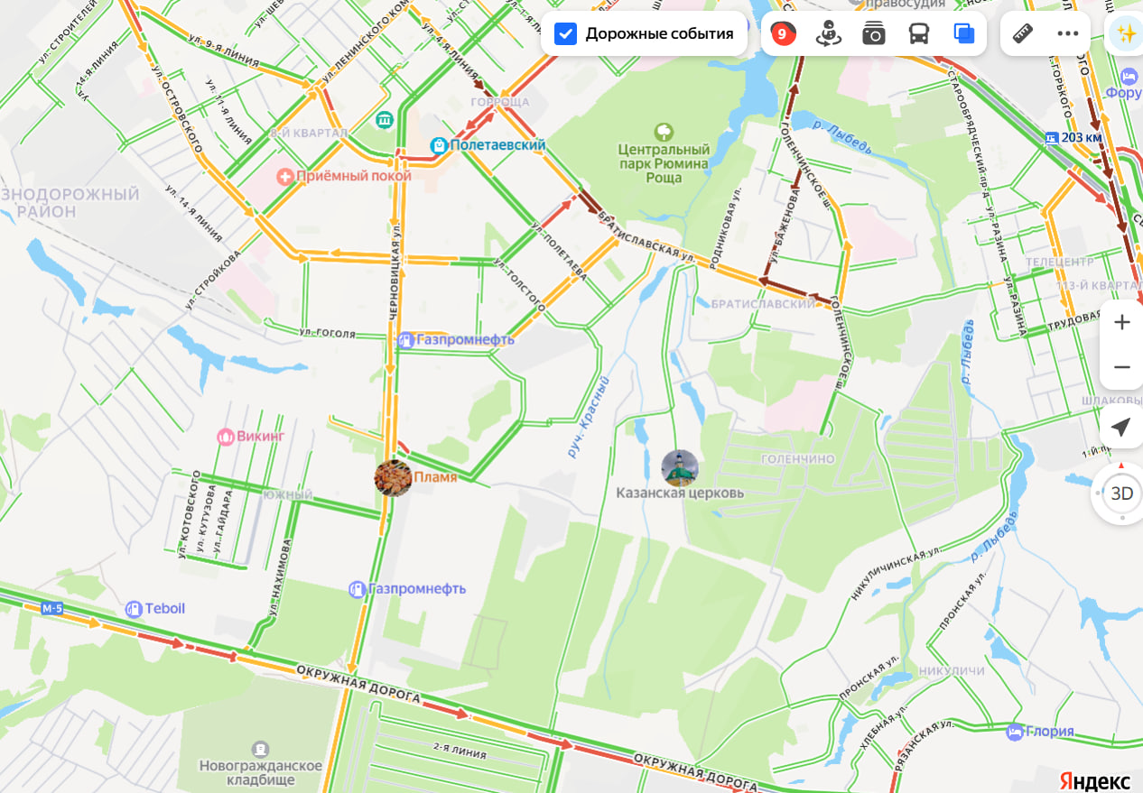Open the Пламя restaurant marker
Image resolution: width=1143 pixels, height=793 pixels.
(394, 478)
